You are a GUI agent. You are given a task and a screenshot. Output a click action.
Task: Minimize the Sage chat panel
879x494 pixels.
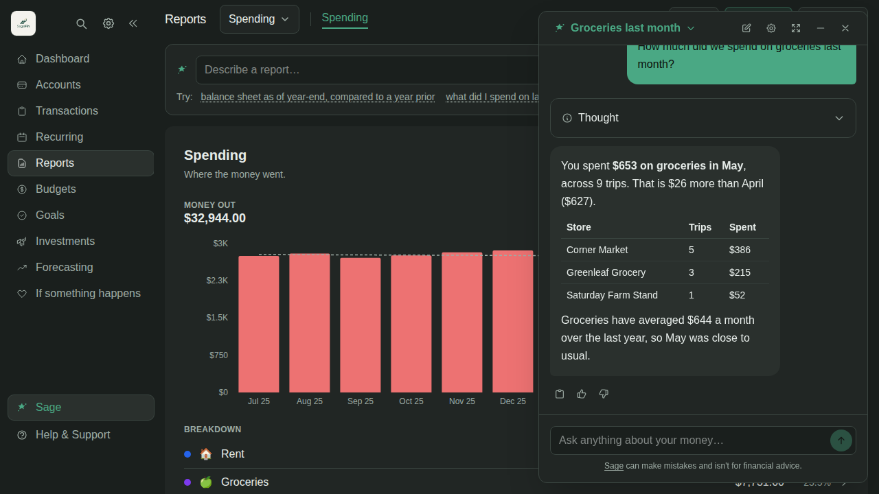[821, 28]
